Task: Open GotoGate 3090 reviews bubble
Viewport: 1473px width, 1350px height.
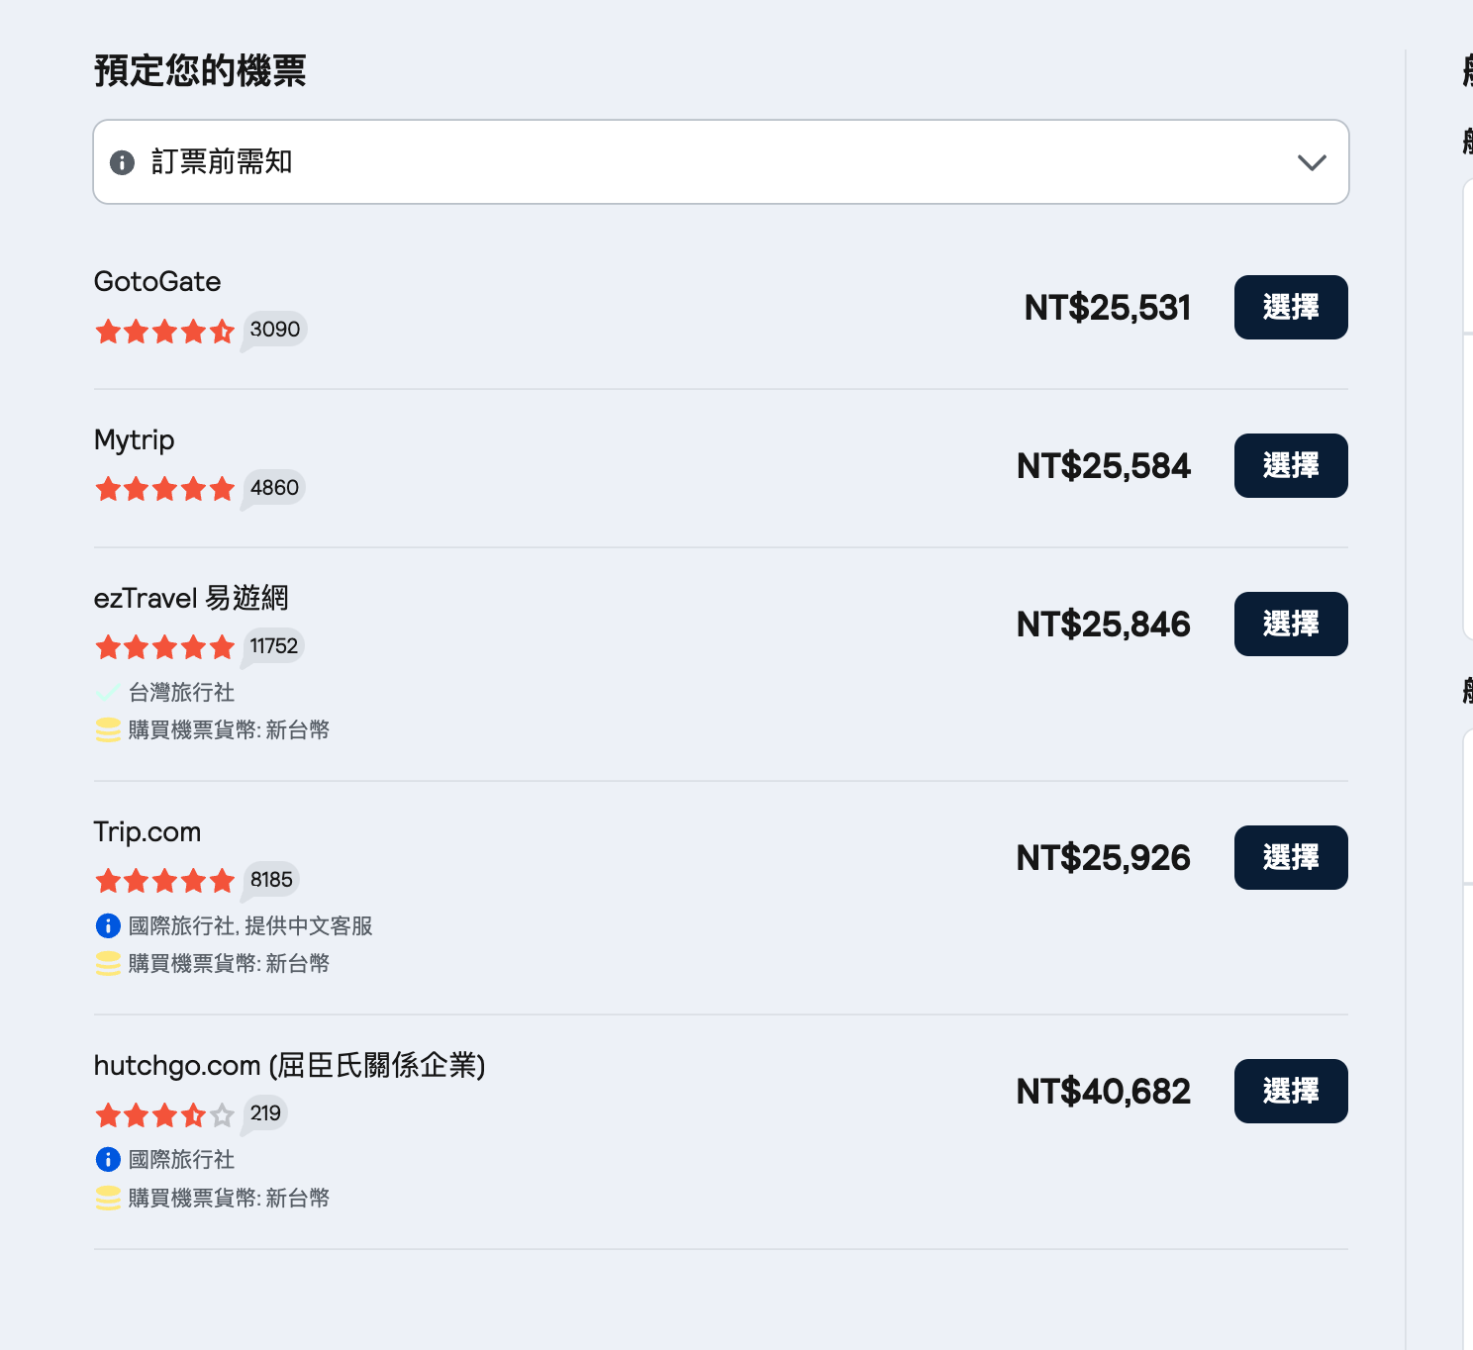Action: click(x=274, y=330)
